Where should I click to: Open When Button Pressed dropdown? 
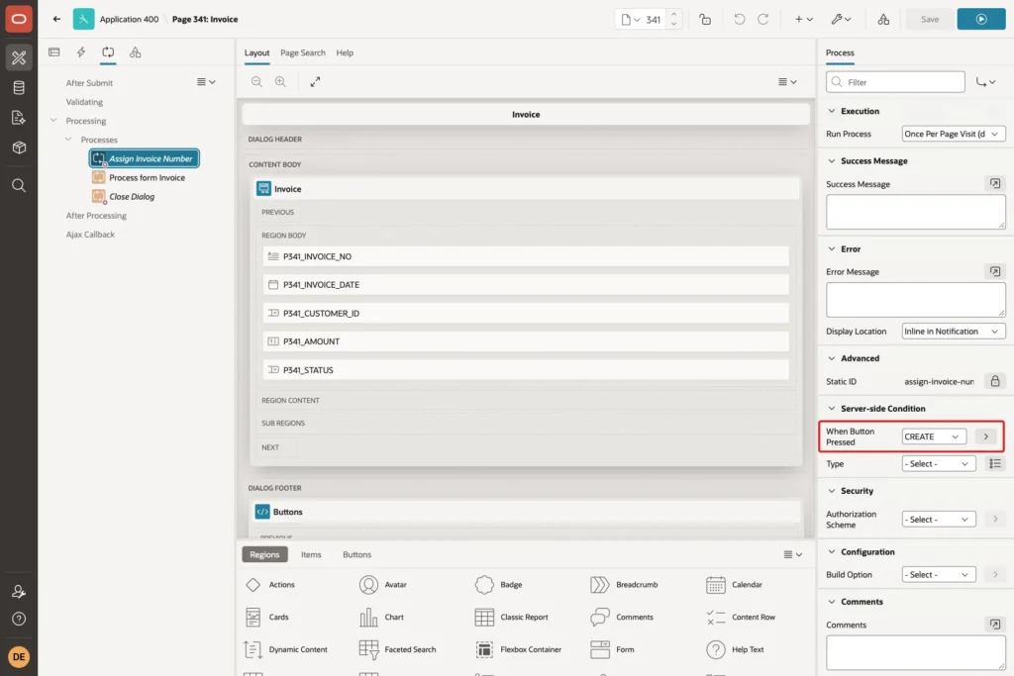click(934, 436)
